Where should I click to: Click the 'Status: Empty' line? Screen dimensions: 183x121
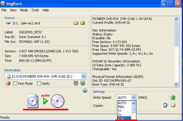coord(102,34)
